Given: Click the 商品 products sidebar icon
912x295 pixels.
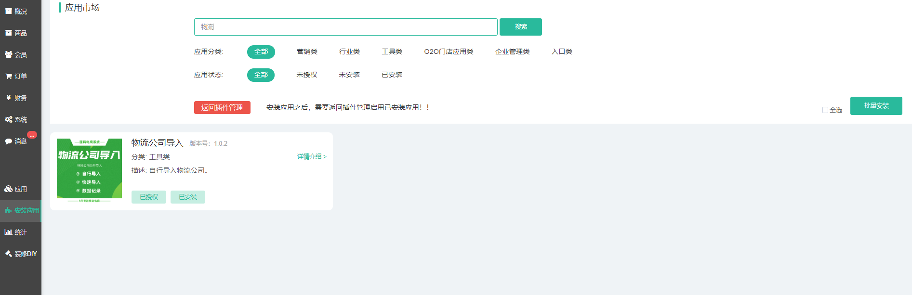Looking at the screenshot, I should pyautogui.click(x=9, y=33).
